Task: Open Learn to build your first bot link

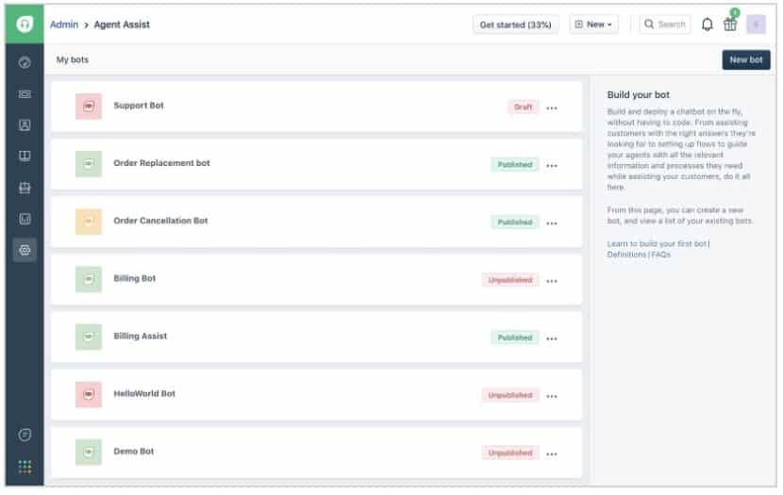Action: pos(657,244)
